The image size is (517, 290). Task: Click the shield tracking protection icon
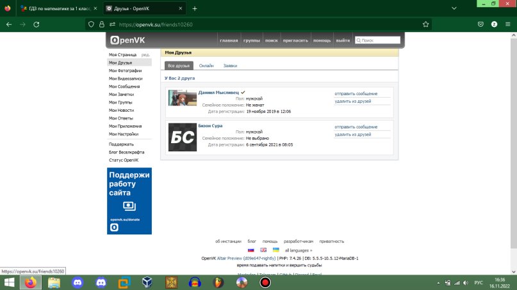(92, 24)
